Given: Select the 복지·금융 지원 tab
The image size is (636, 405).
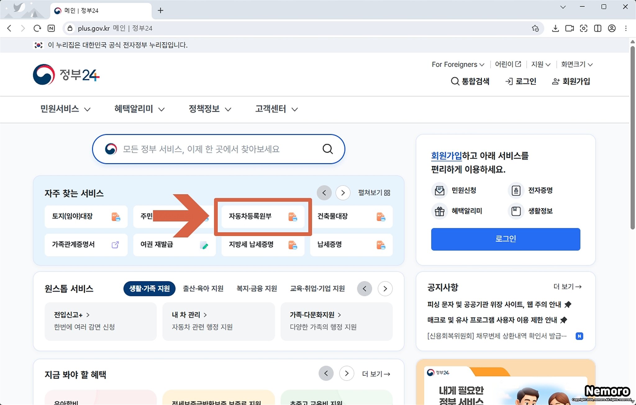Looking at the screenshot, I should pyautogui.click(x=257, y=289).
